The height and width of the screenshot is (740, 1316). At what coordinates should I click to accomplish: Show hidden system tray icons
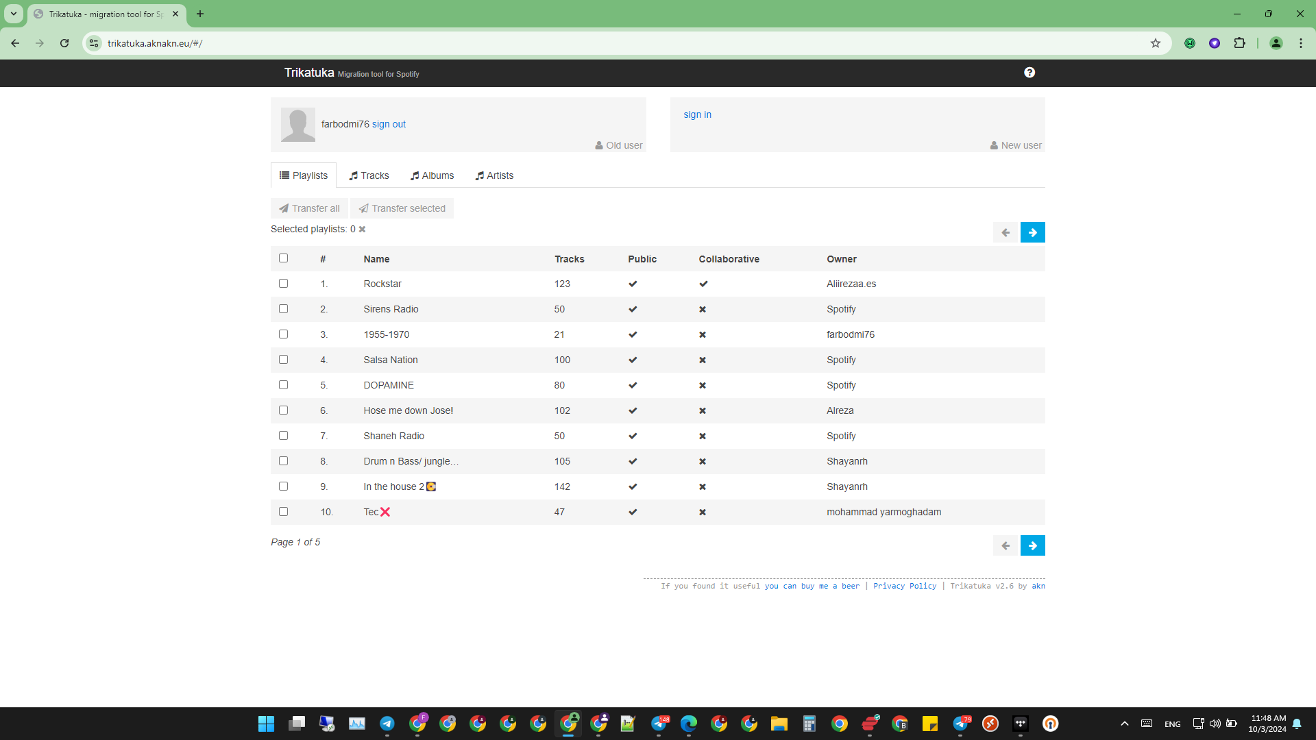(x=1125, y=724)
